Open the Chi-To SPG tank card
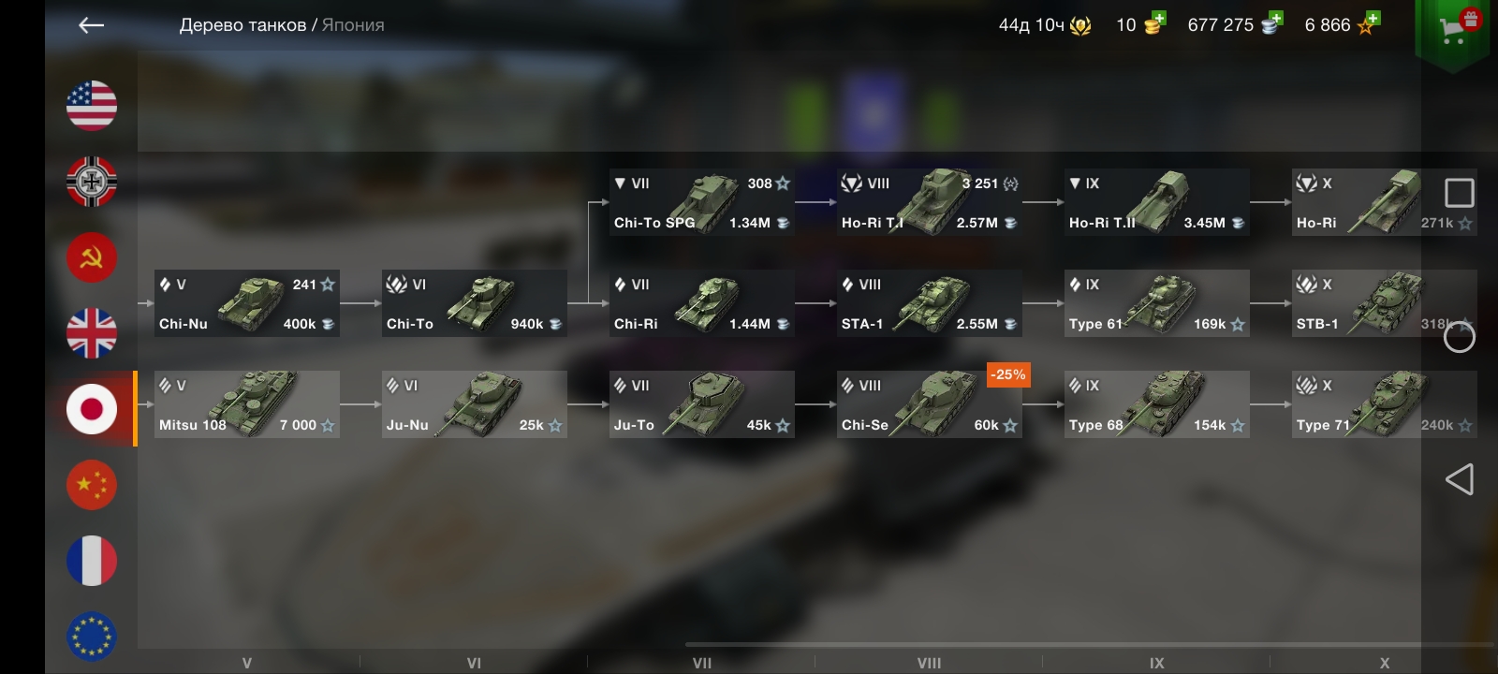The image size is (1498, 674). 702,202
